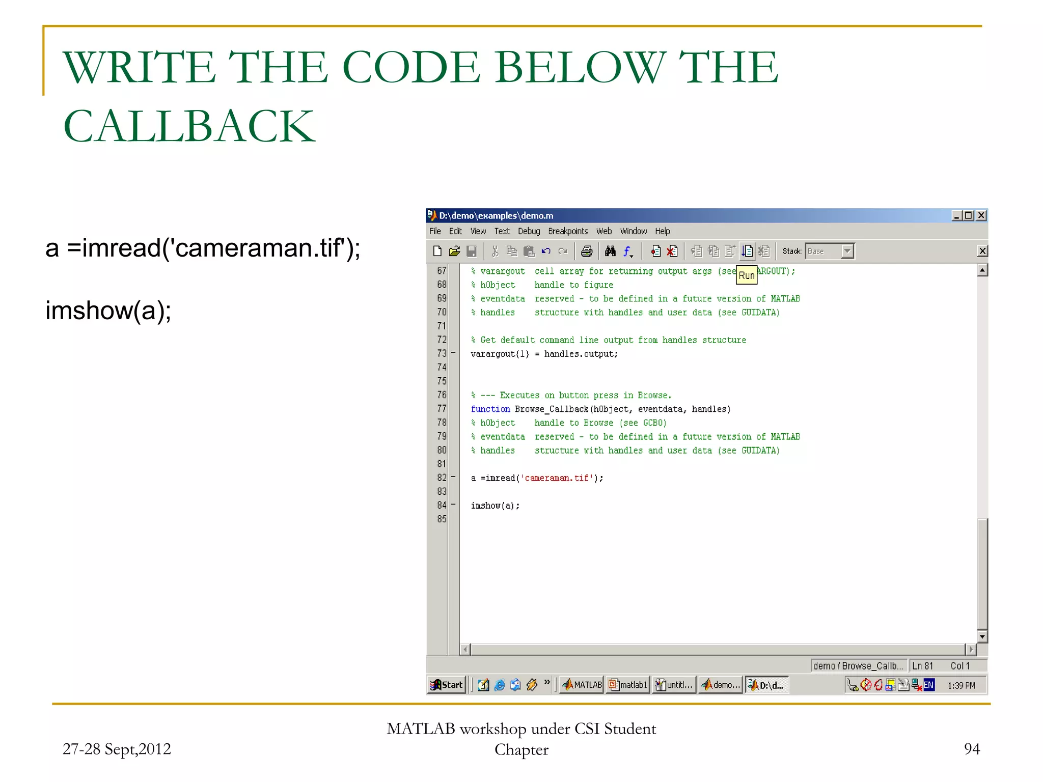Switch to MATLAB taskbar button
Viewport: 1043px width, 782px height.
click(x=582, y=685)
